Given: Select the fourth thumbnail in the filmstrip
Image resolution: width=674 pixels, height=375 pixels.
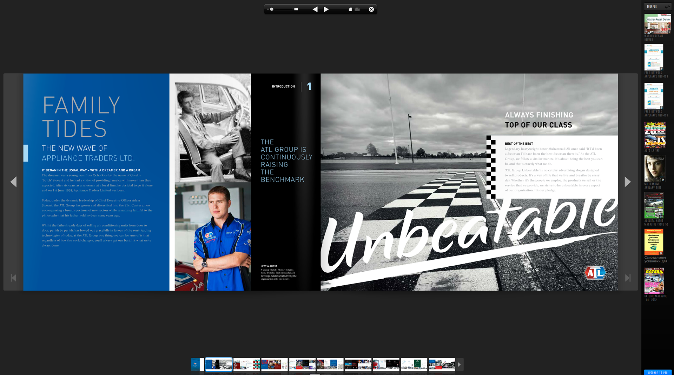Looking at the screenshot, I should pos(274,364).
